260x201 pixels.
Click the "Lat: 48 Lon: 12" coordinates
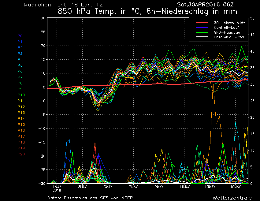tap(80, 5)
